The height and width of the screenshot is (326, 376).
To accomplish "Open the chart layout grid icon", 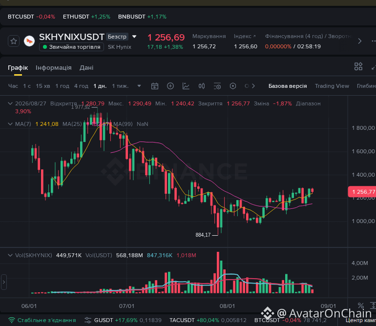I will coord(358,66).
